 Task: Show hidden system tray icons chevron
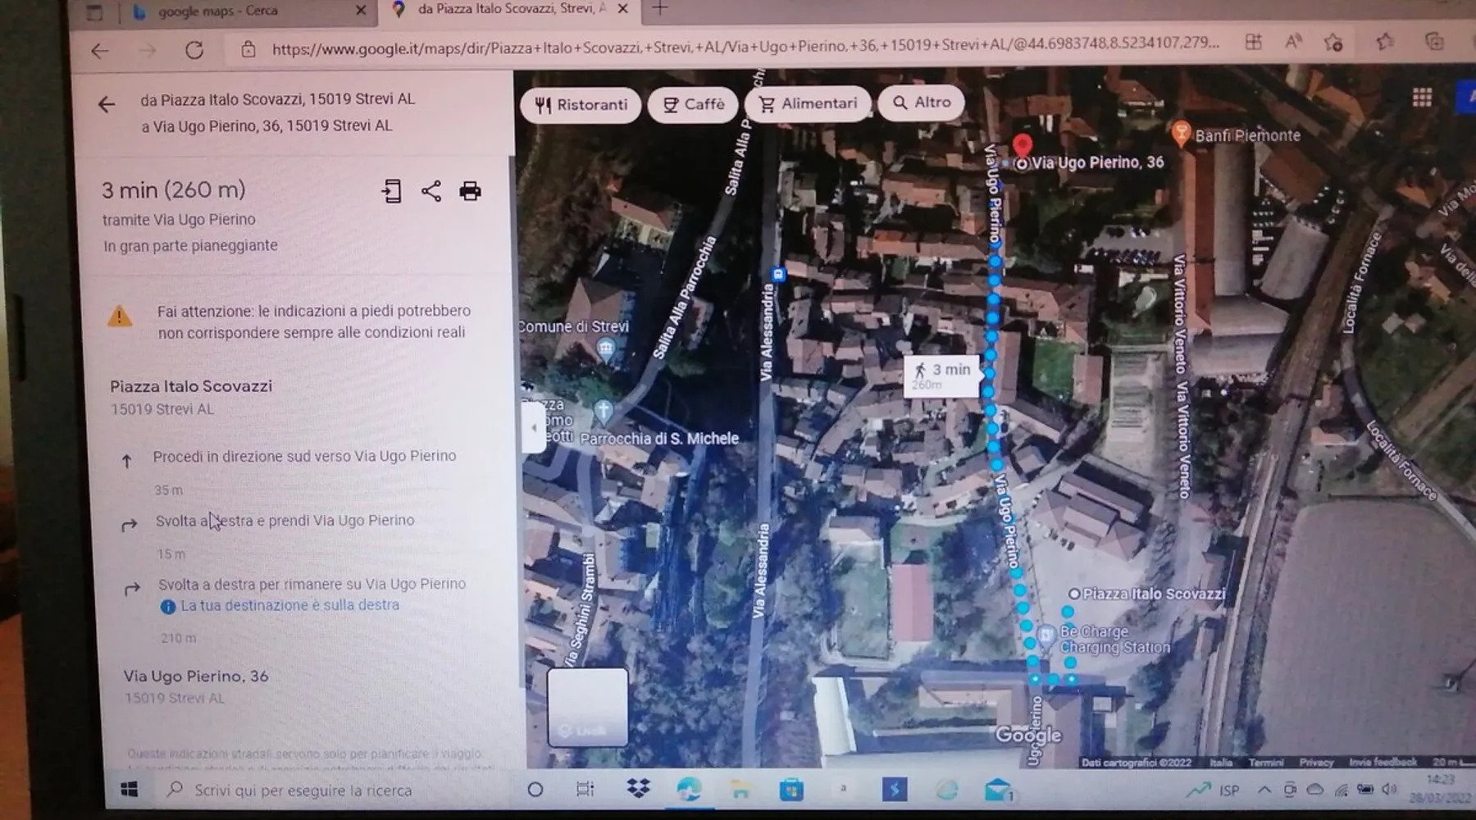[1264, 790]
